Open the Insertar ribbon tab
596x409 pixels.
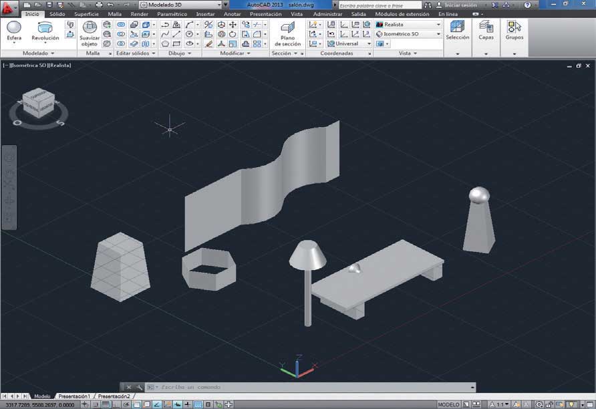(x=205, y=14)
